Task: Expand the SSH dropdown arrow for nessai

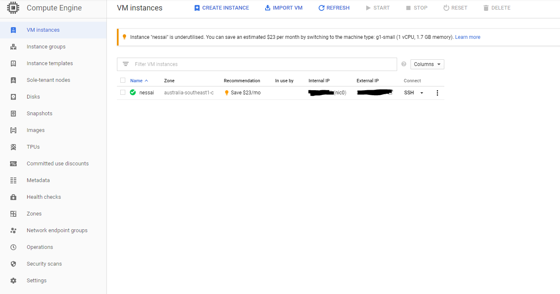Action: [x=422, y=93]
